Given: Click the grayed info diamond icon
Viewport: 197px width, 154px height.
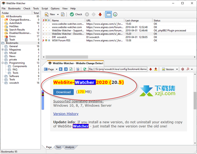Looking at the screenshot, I should coord(94,14).
